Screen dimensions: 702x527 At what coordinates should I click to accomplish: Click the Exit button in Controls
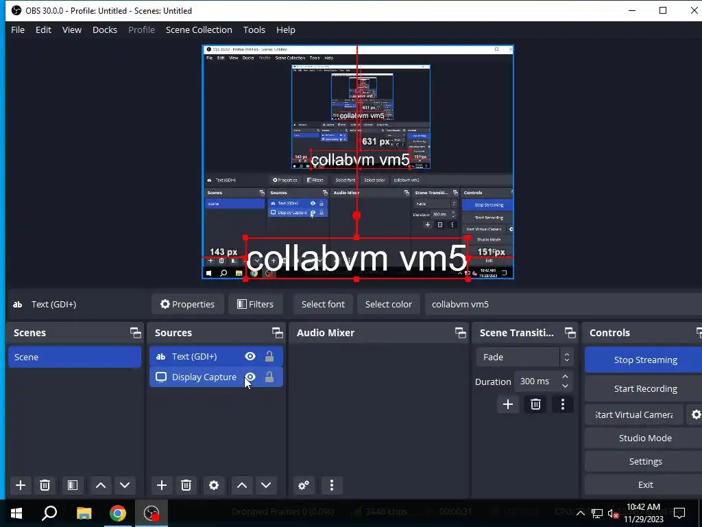coord(644,485)
